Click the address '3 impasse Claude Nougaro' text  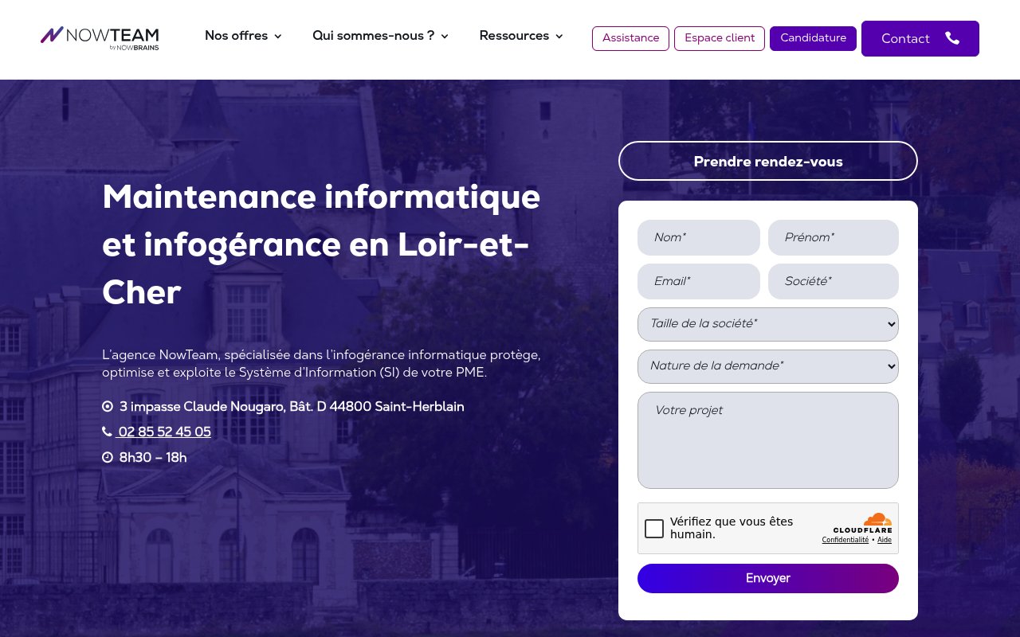click(x=292, y=407)
